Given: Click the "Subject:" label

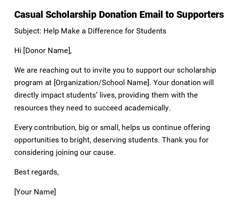Looking at the screenshot, I should tap(28, 31).
